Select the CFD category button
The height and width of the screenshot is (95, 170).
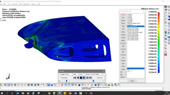[123, 52]
